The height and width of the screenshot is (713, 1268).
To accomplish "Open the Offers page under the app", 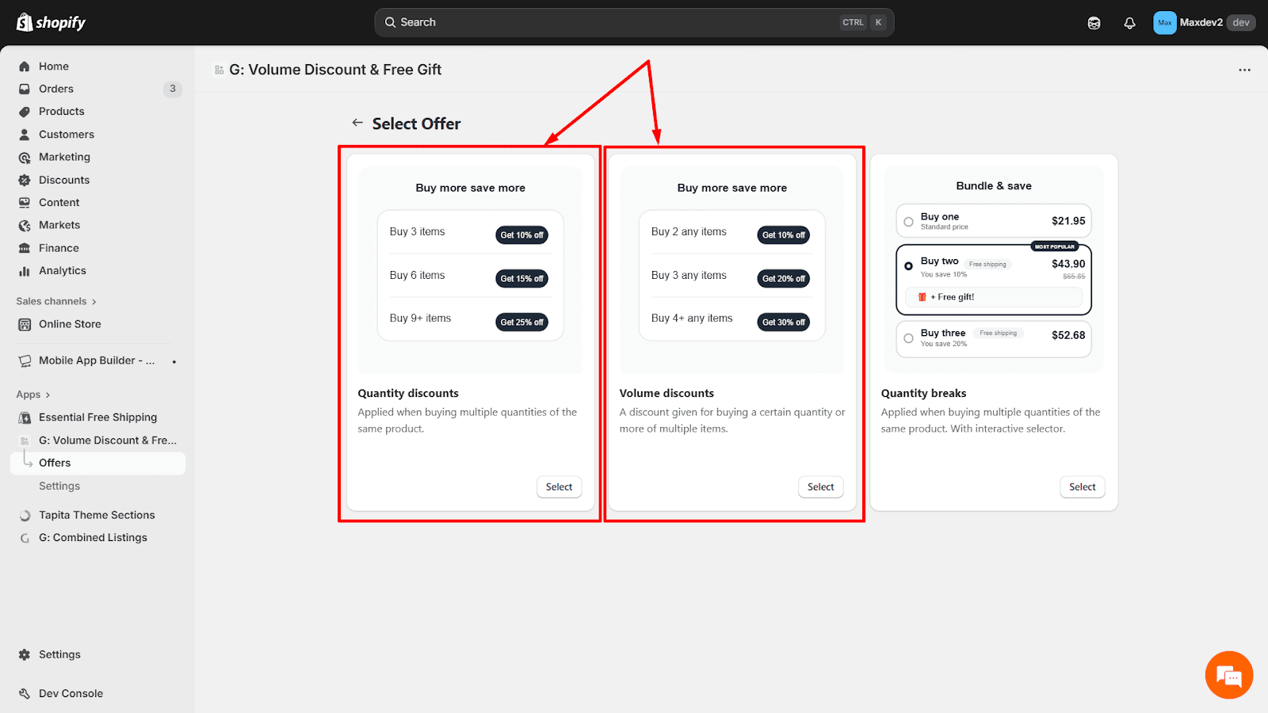I will [55, 462].
